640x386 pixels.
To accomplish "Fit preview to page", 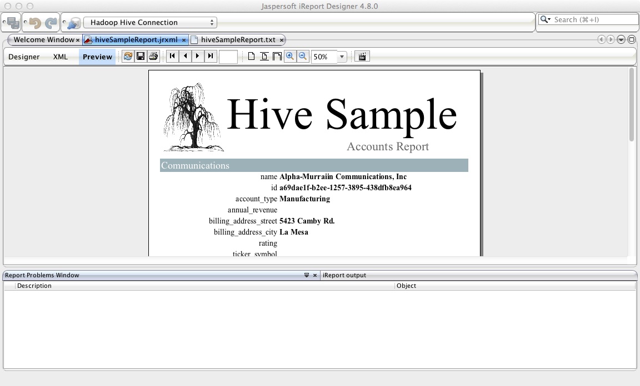I will (x=264, y=56).
